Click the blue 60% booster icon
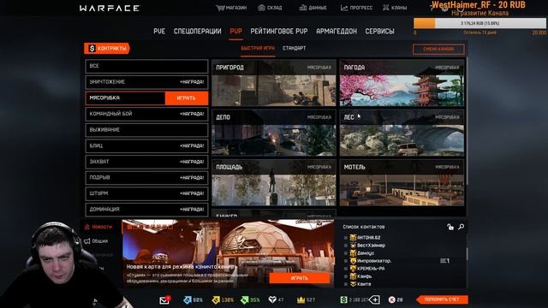Image resolution: width=548 pixels, height=308 pixels. pos(188,299)
